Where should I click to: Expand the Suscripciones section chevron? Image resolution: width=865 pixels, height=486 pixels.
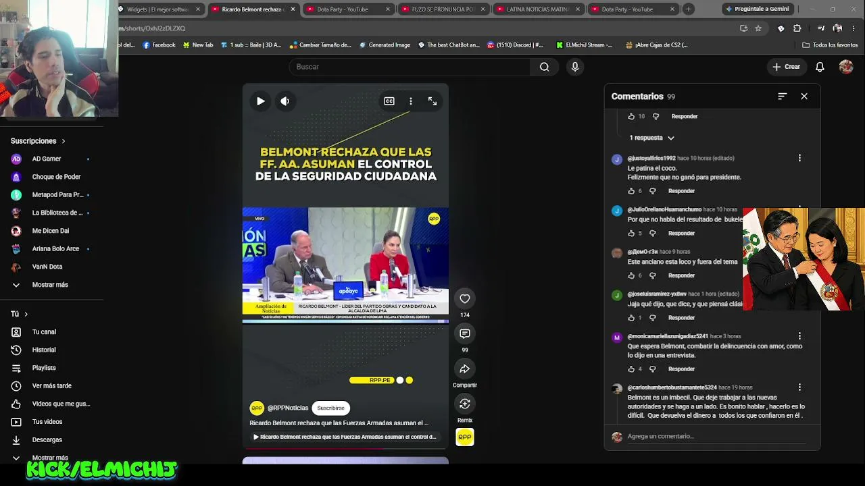64,141
